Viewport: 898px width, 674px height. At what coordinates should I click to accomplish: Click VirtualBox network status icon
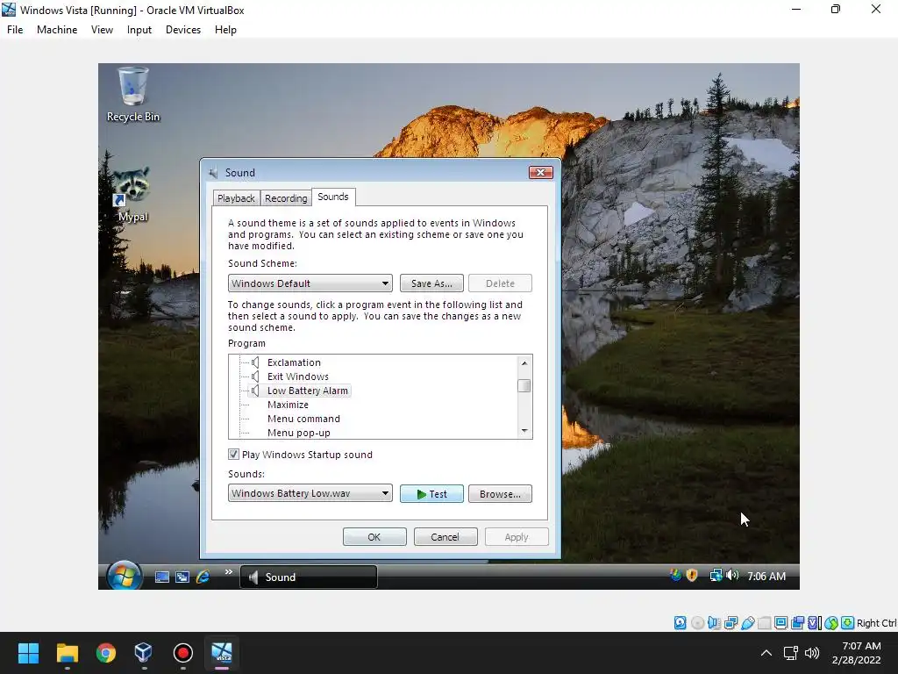pos(731,623)
